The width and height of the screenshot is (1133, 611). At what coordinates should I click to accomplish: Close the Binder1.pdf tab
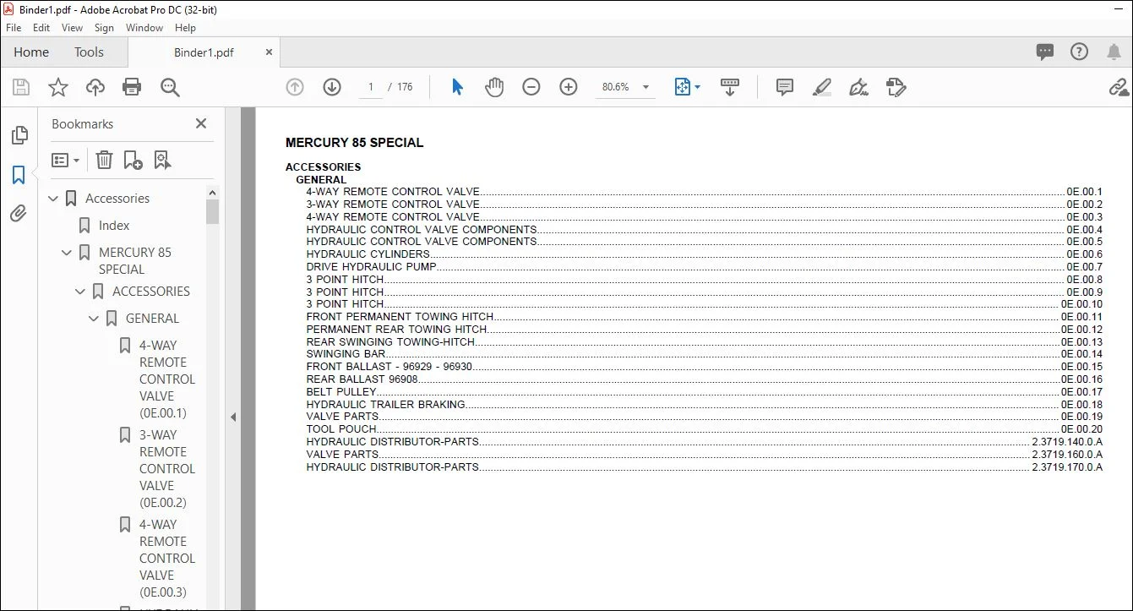pos(269,52)
